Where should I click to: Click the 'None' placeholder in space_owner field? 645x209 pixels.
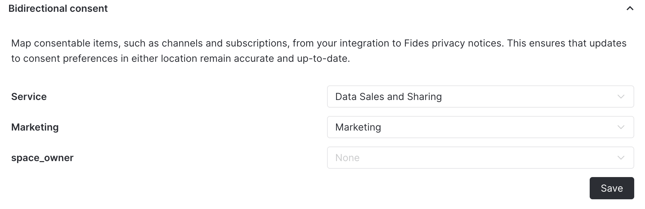[x=347, y=158]
